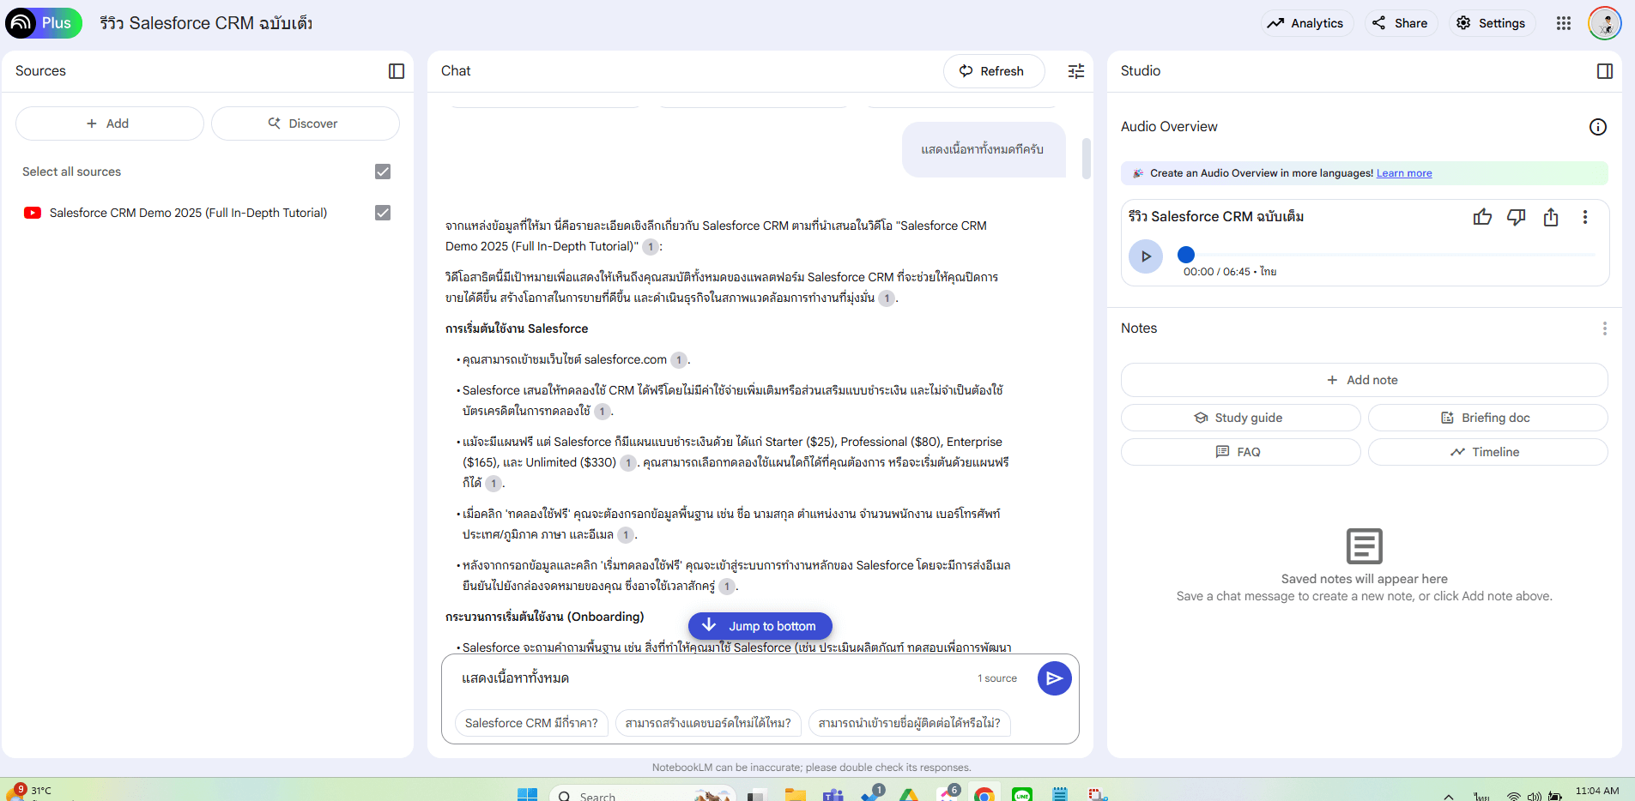Open the Salesforce CRM Demo 2025 YouTube source
Screen dimensions: 1635x801
click(x=188, y=213)
